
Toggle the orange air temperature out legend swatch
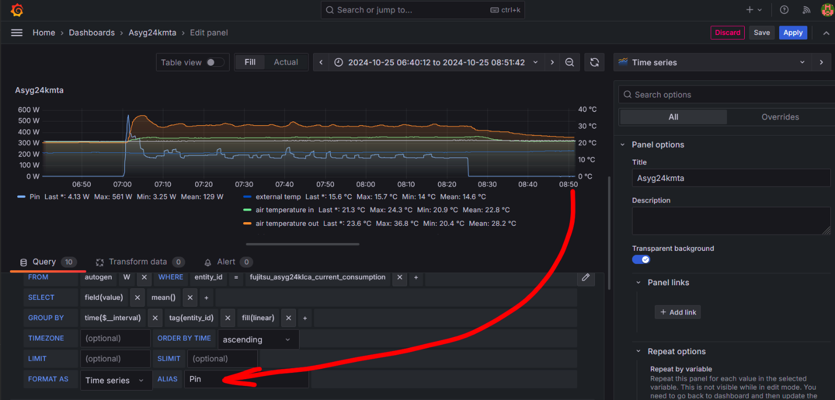click(247, 223)
